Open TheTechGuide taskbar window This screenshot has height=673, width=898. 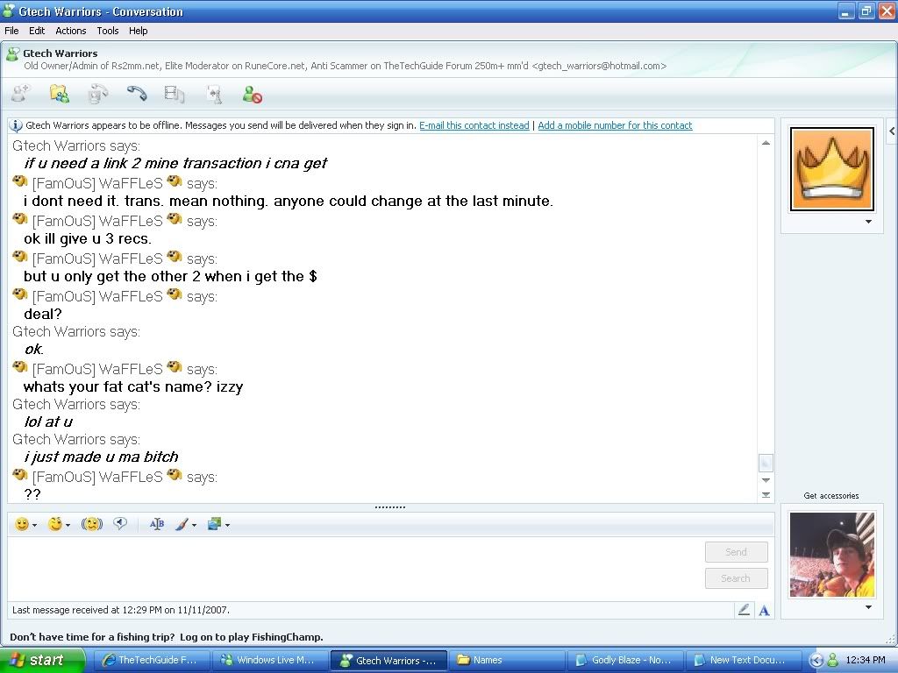(x=149, y=661)
